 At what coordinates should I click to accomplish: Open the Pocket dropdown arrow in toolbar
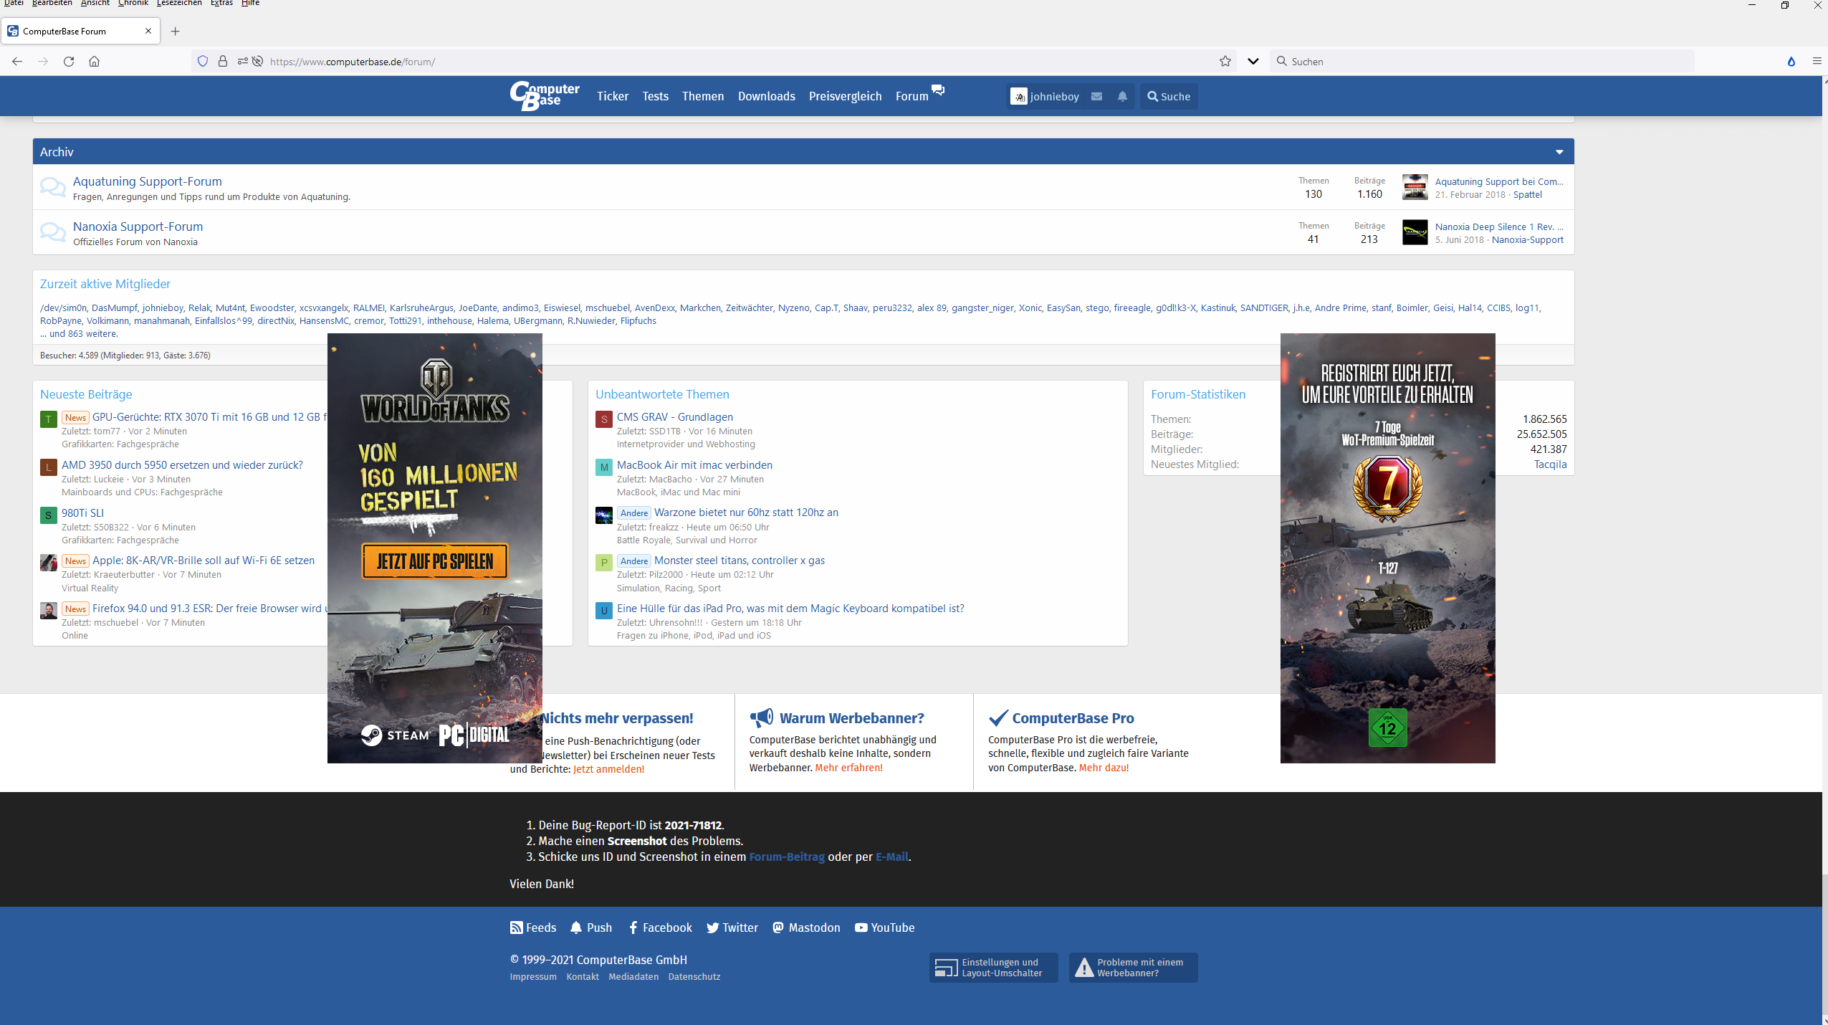point(1253,62)
